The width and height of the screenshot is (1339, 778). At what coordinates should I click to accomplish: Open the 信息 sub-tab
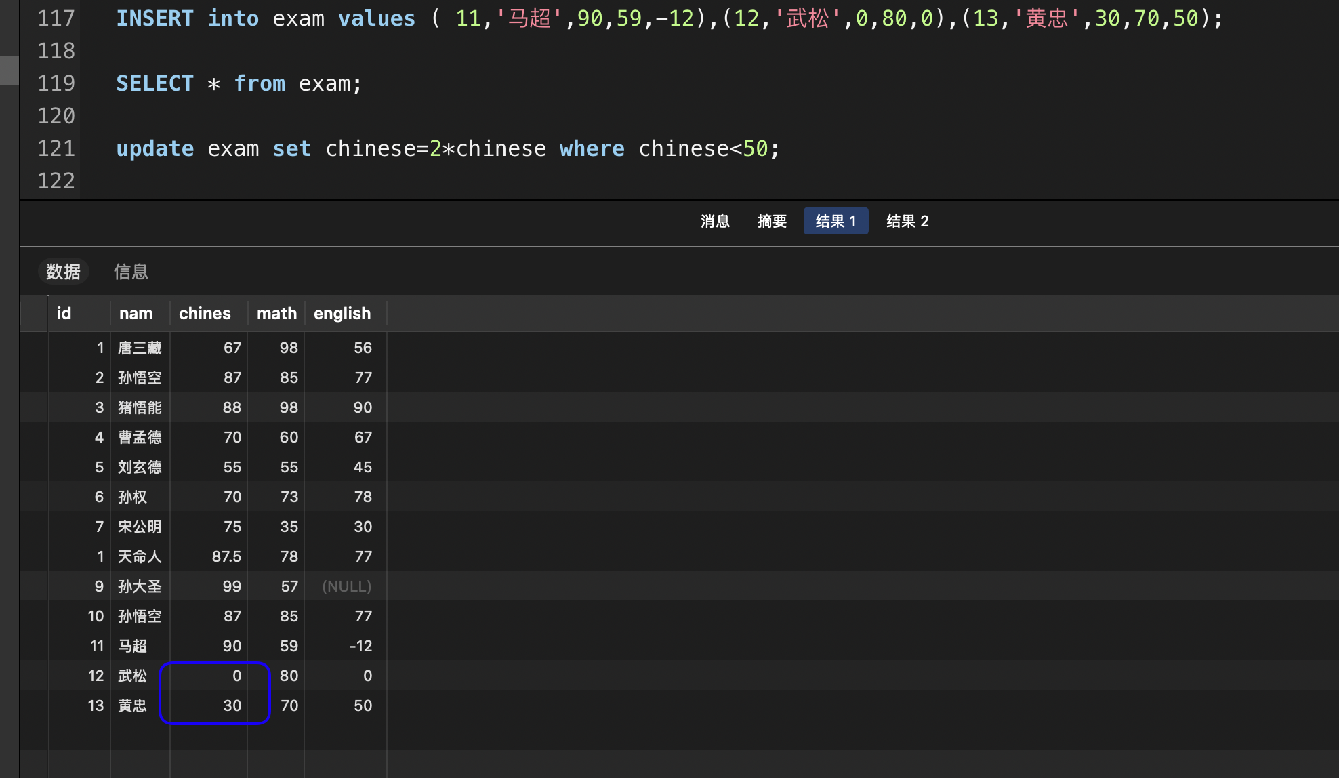(131, 272)
